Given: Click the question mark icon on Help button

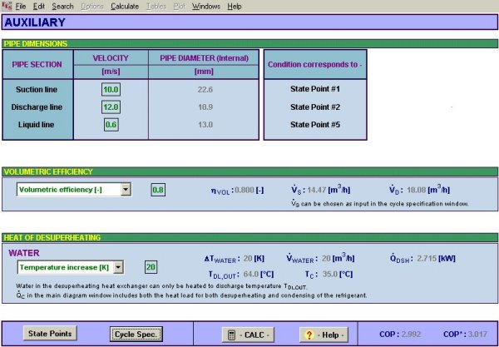Looking at the screenshot, I should coord(309,335).
